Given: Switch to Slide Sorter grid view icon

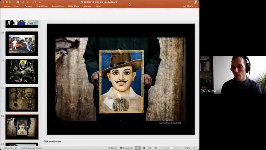Looking at the screenshot, I should [144, 148].
